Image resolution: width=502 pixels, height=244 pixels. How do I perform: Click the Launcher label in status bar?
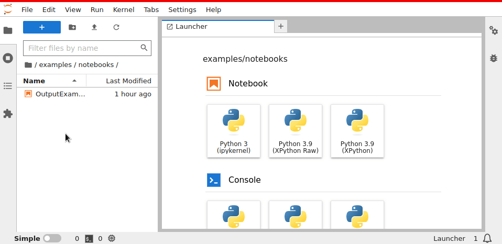click(449, 239)
